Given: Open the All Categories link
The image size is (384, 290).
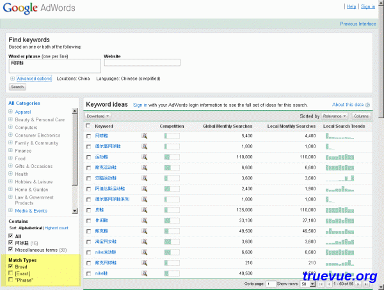Looking at the screenshot, I should click(24, 103).
